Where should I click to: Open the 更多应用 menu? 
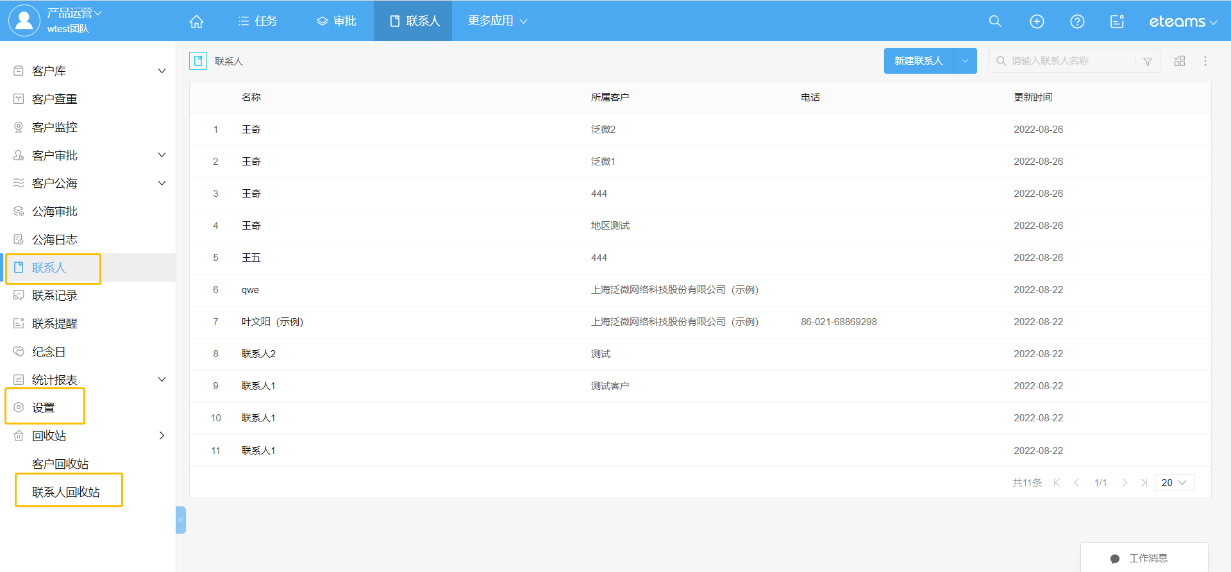point(497,21)
